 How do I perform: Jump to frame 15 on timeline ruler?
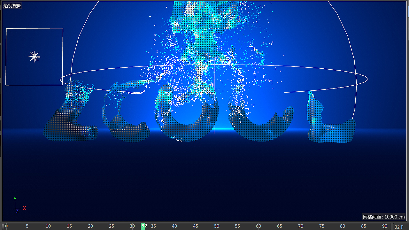pyautogui.click(x=69, y=226)
